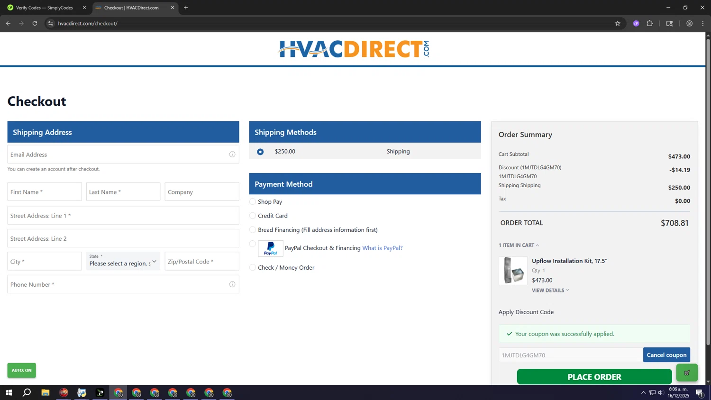711x400 pixels.
Task: Open the notifications center icon
Action: pos(700,393)
